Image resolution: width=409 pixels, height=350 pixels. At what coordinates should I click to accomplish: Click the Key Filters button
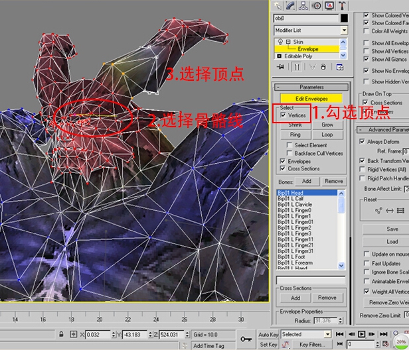coord(312,345)
